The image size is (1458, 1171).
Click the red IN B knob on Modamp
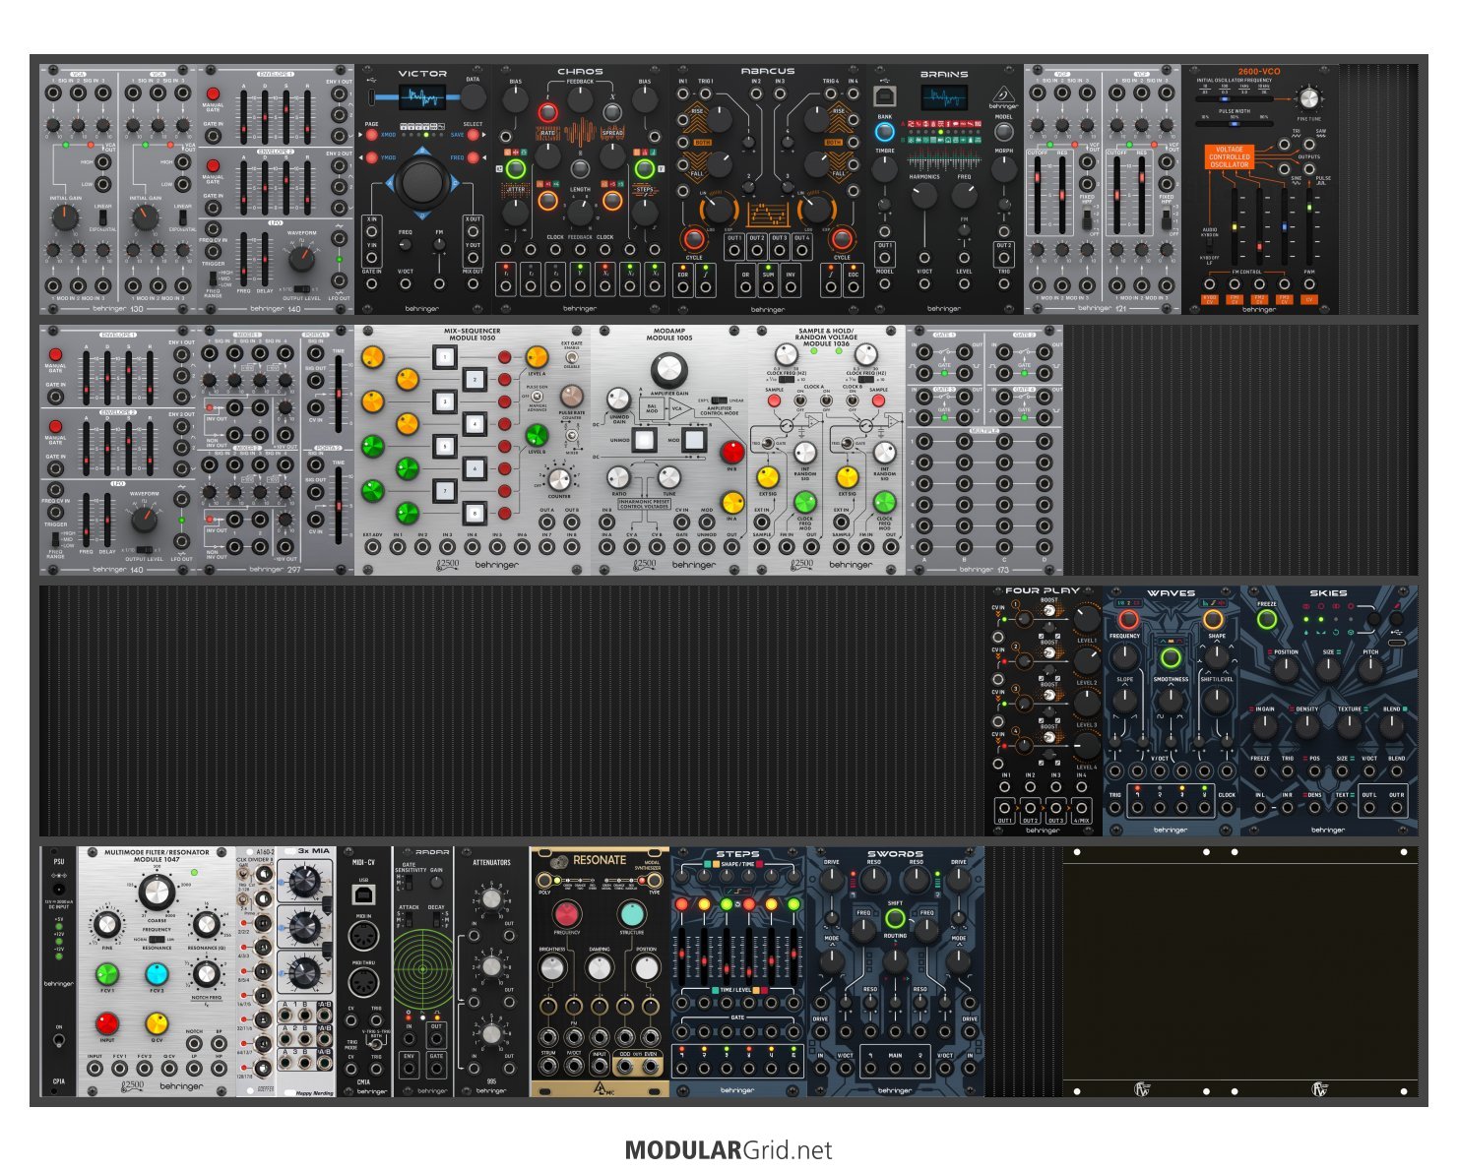[x=731, y=452]
